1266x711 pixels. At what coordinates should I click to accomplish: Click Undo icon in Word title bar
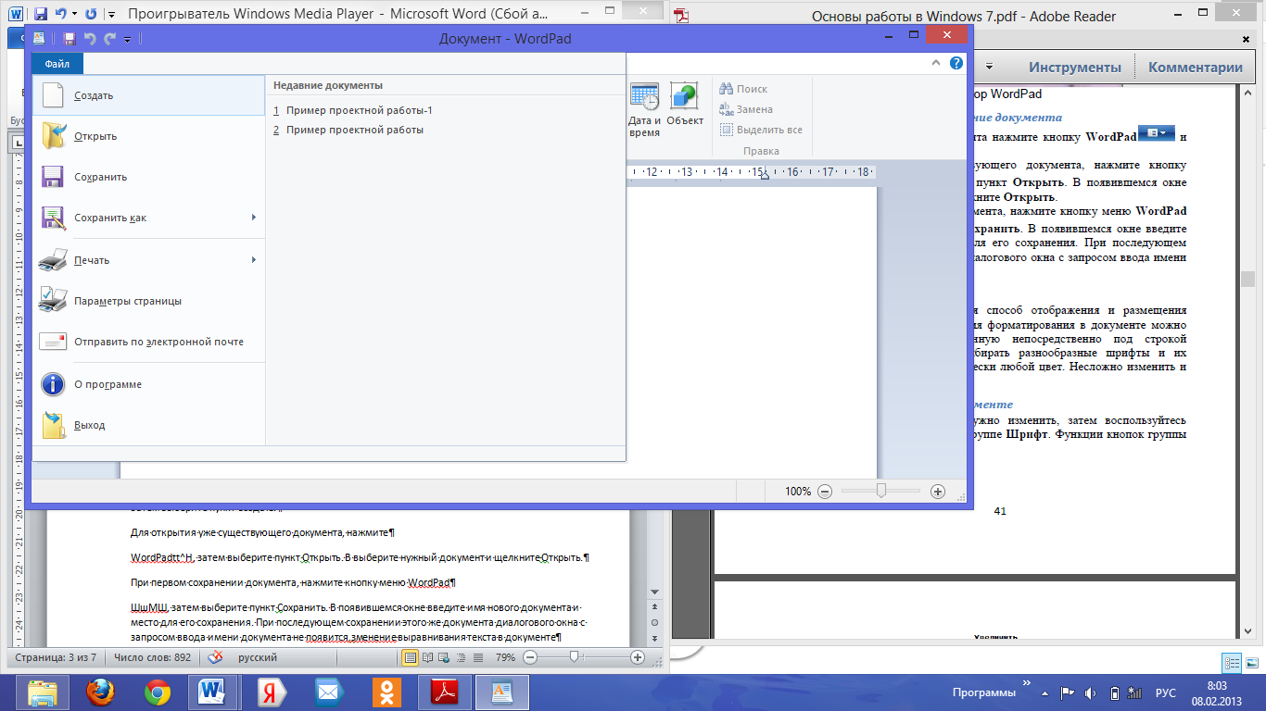tap(60, 15)
